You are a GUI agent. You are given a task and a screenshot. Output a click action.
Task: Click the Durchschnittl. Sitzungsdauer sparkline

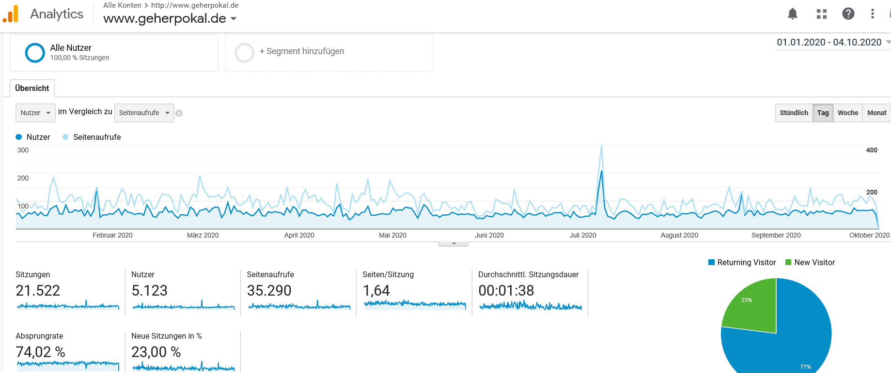(531, 305)
